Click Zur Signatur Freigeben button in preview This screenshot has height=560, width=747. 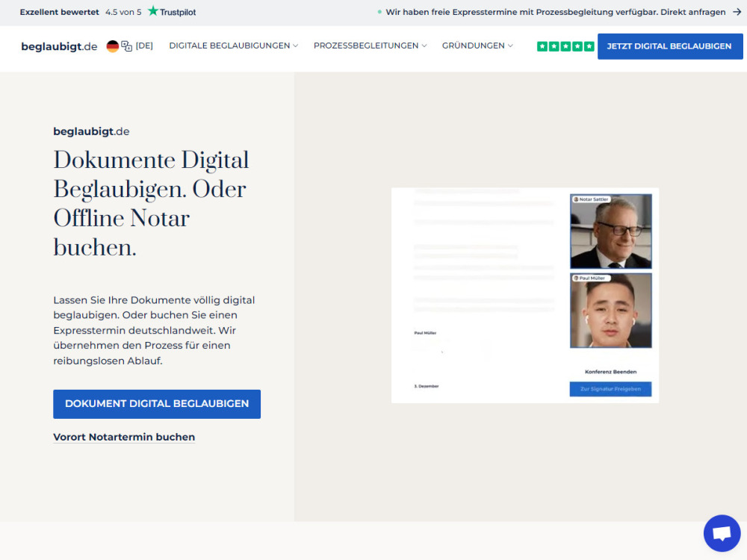(611, 389)
